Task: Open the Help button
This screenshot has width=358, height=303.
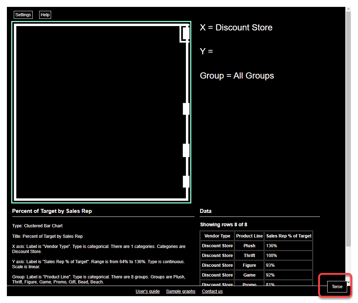Action: (45, 15)
